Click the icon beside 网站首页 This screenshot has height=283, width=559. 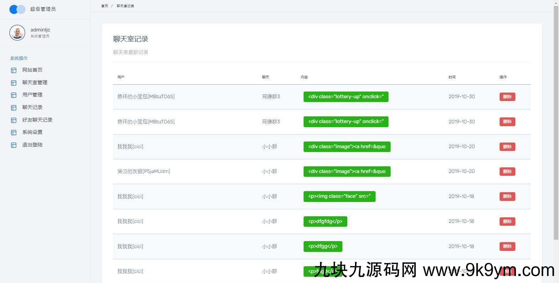(x=14, y=70)
